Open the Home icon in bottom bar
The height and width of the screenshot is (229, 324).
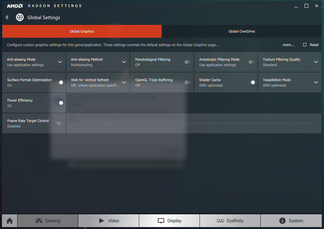tap(10, 221)
